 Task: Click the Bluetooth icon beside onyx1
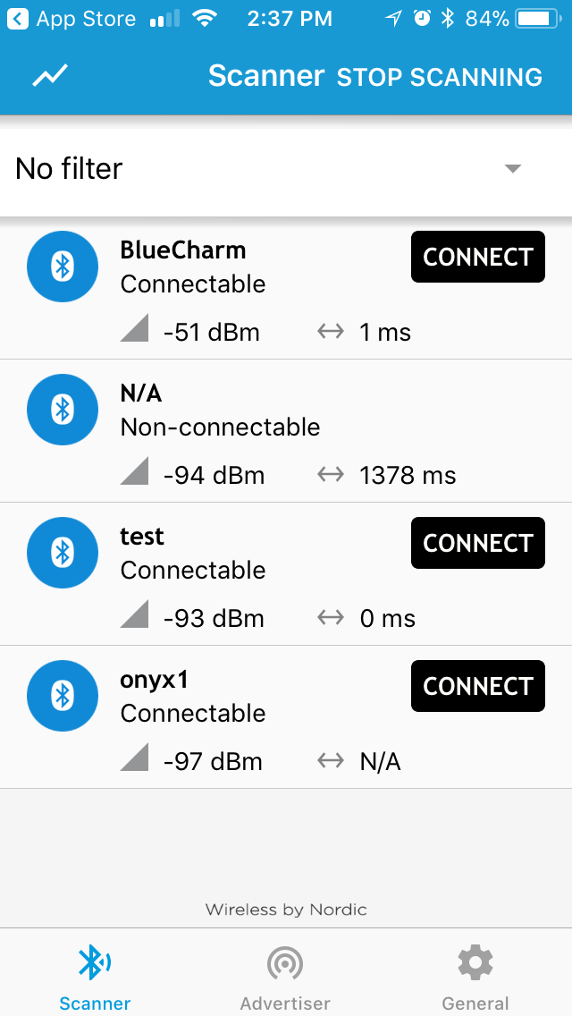63,696
